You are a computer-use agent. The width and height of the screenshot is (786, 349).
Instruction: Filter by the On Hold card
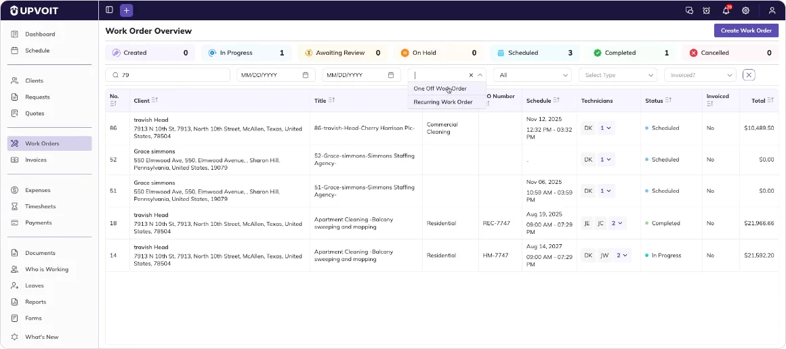tap(438, 53)
